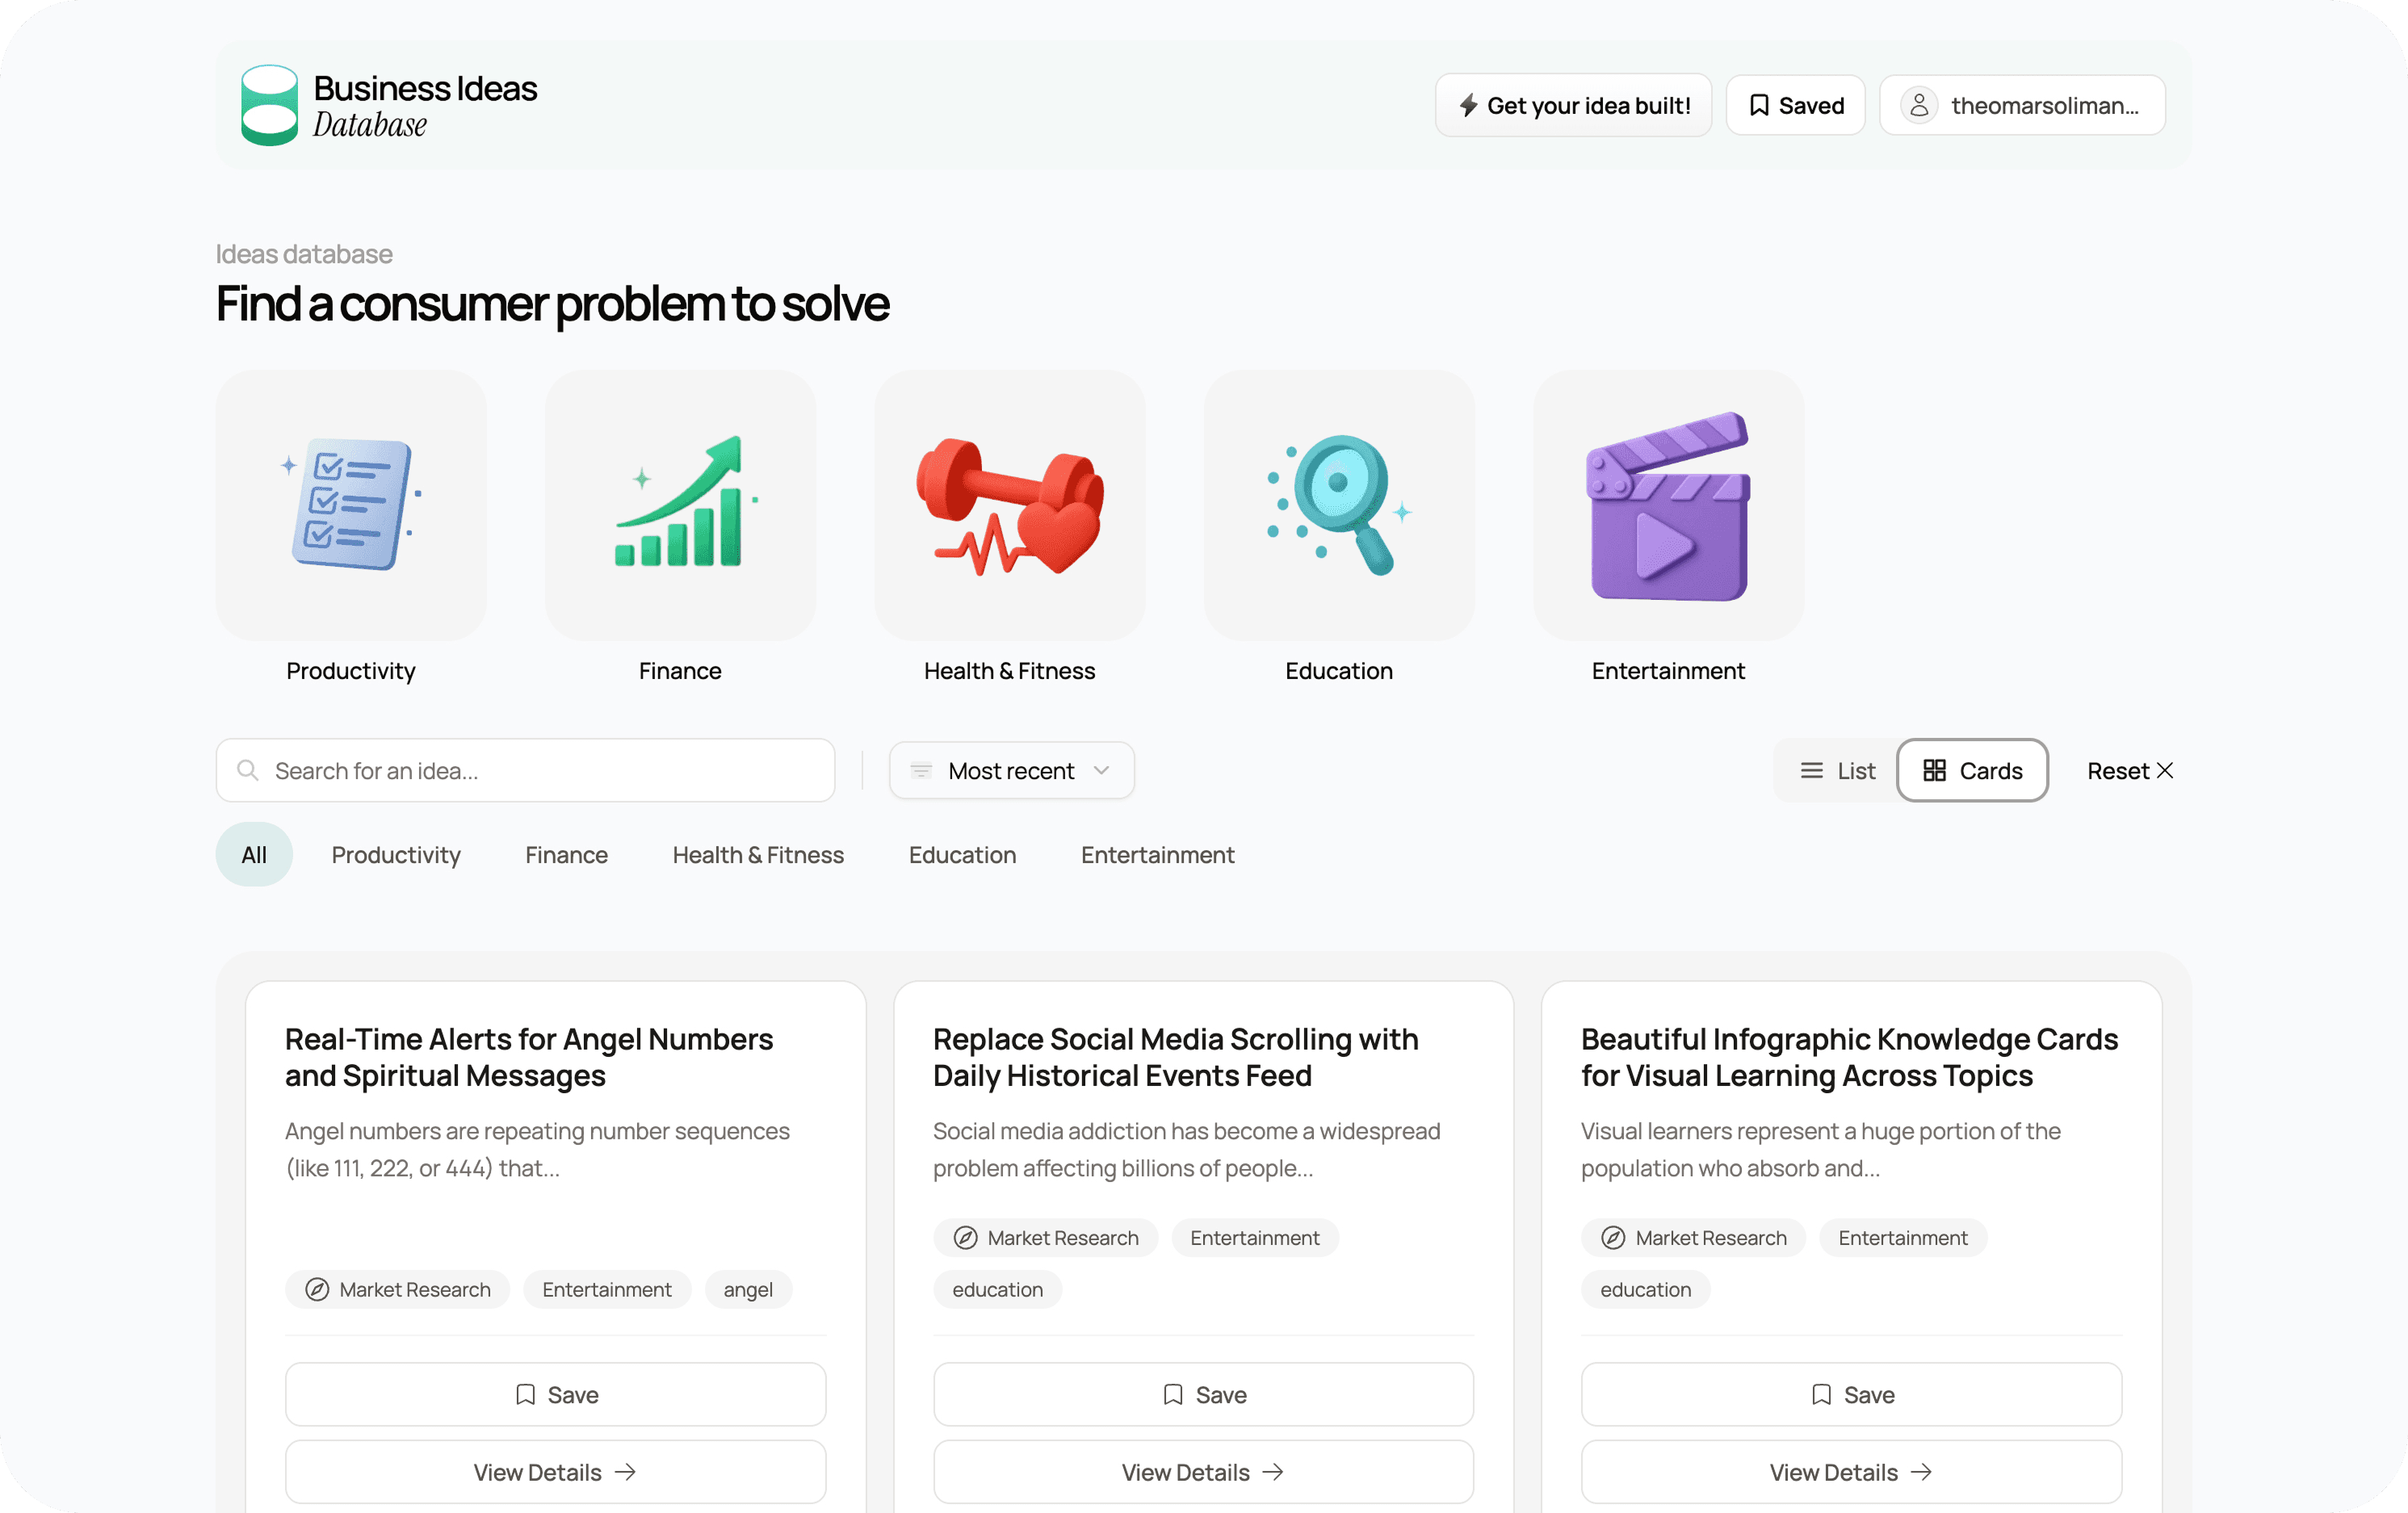This screenshot has width=2408, height=1513.
Task: Open the Most recent sort dropdown
Action: click(1011, 770)
